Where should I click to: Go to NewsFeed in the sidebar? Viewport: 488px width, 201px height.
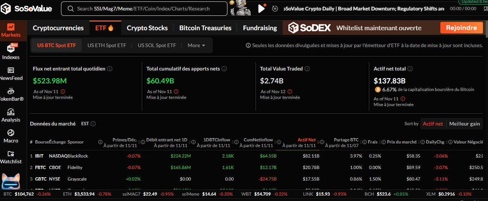coord(11,74)
